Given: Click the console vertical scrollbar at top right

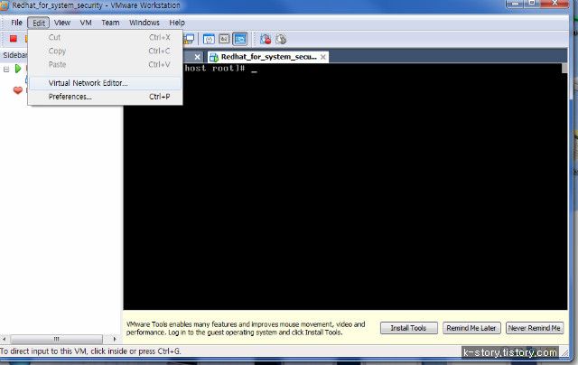Looking at the screenshot, I should tap(564, 68).
